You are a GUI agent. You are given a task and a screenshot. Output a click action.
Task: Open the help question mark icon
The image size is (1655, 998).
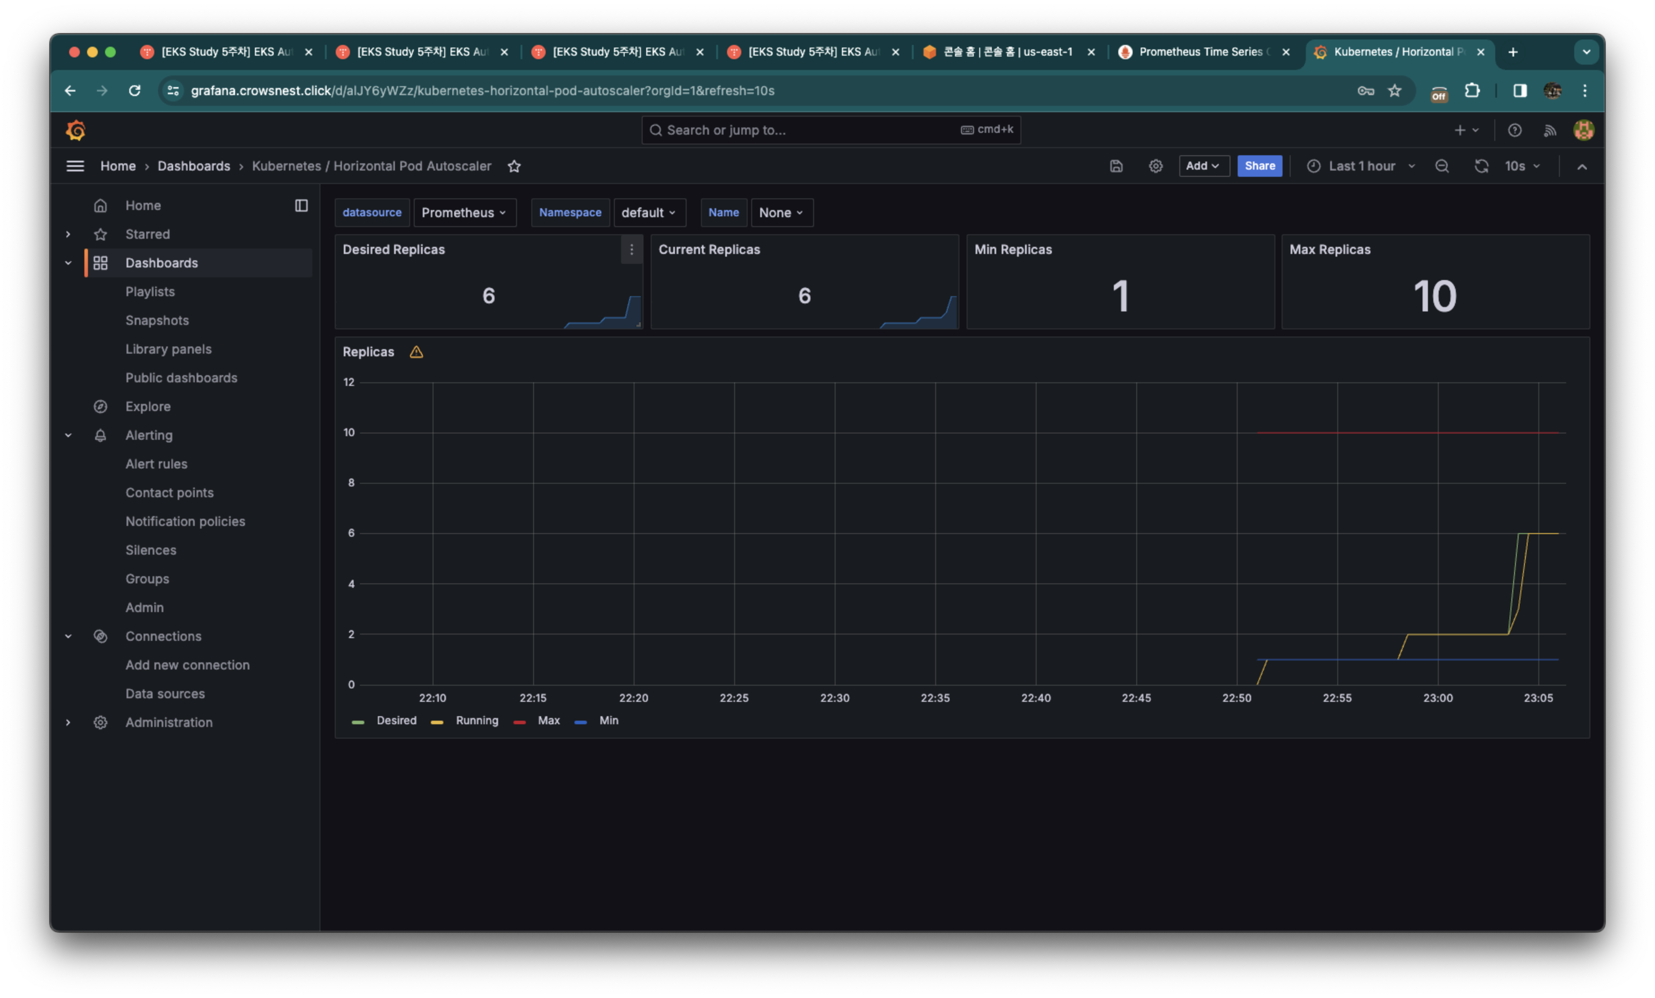tap(1514, 130)
